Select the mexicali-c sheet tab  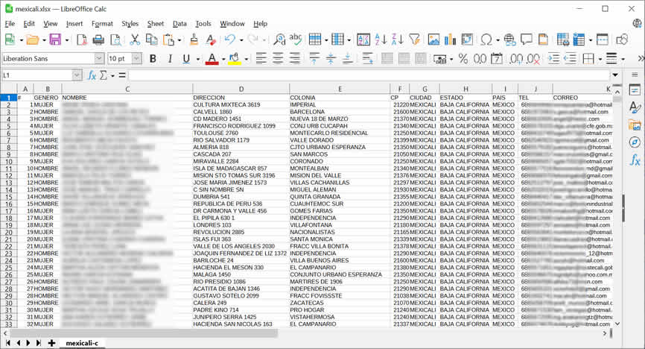(82, 343)
